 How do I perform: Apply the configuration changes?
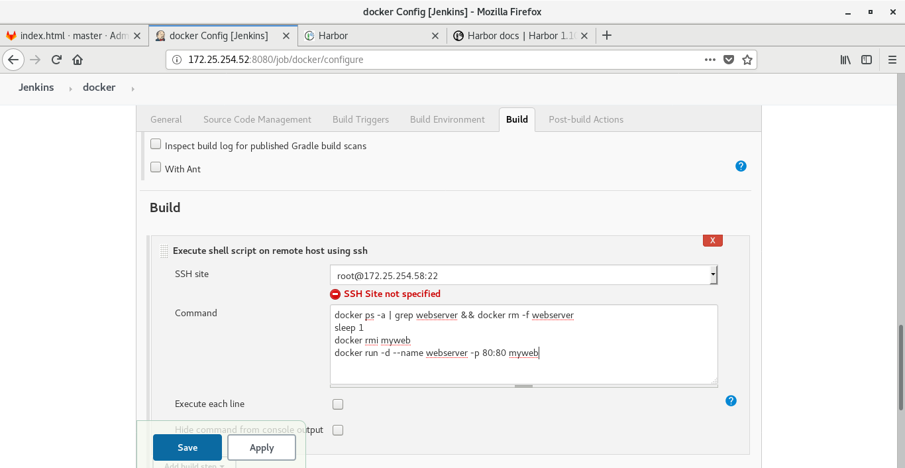pos(262,447)
